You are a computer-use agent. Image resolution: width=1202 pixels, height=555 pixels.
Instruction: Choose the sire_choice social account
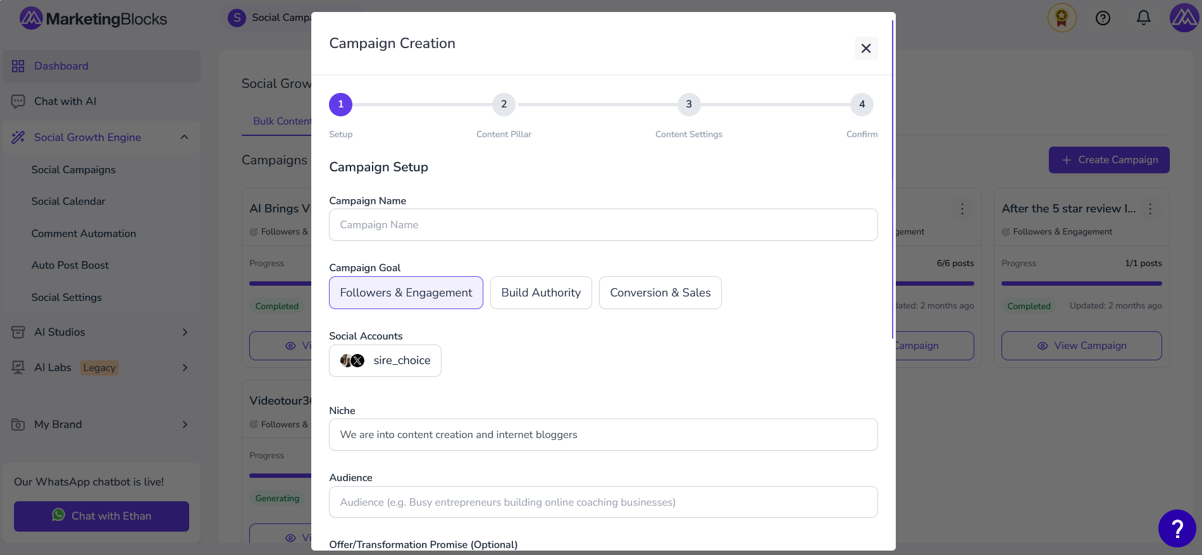pos(385,360)
